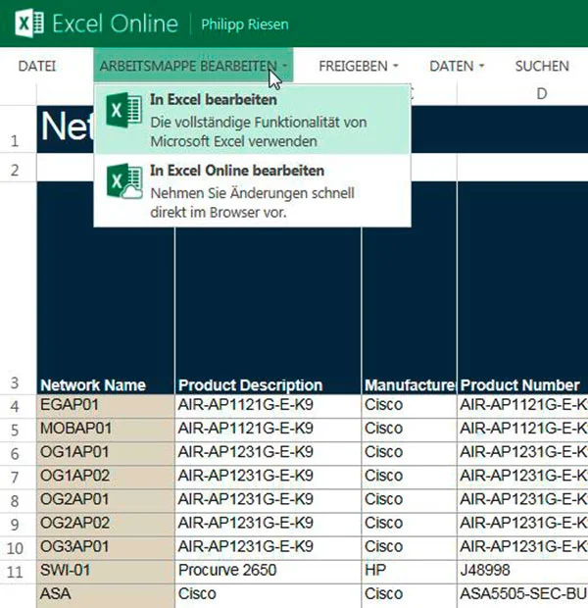Select cell 'EGAP01'
Screen dimensions: 588x608
tap(106, 406)
